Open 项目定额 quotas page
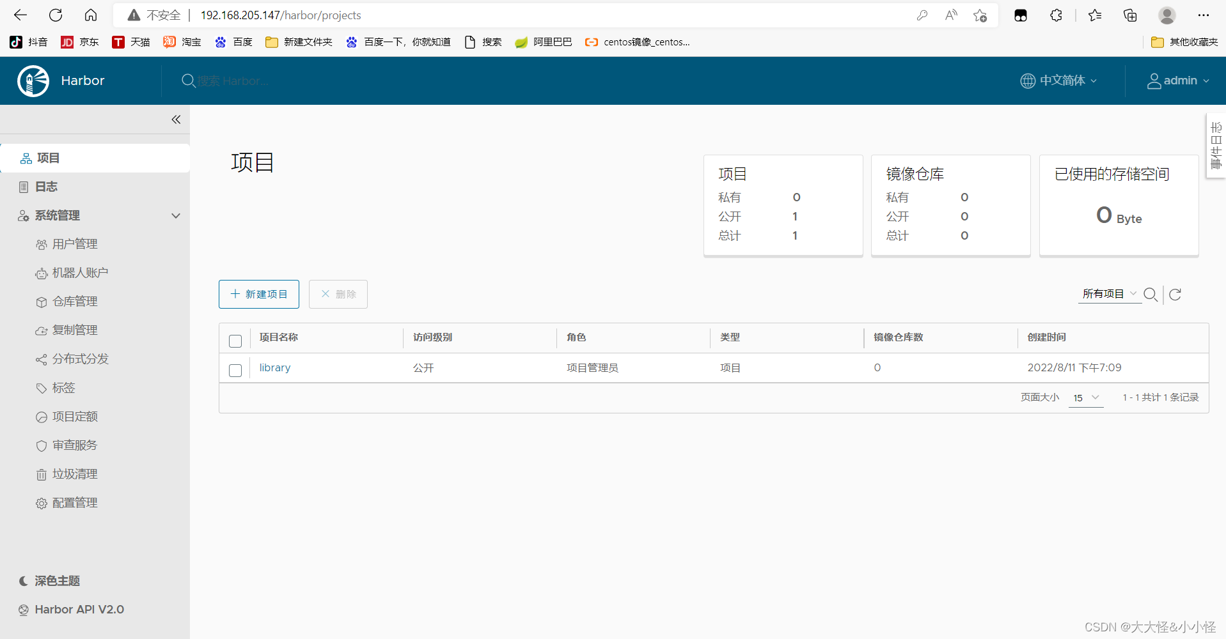This screenshot has width=1226, height=639. coord(75,417)
